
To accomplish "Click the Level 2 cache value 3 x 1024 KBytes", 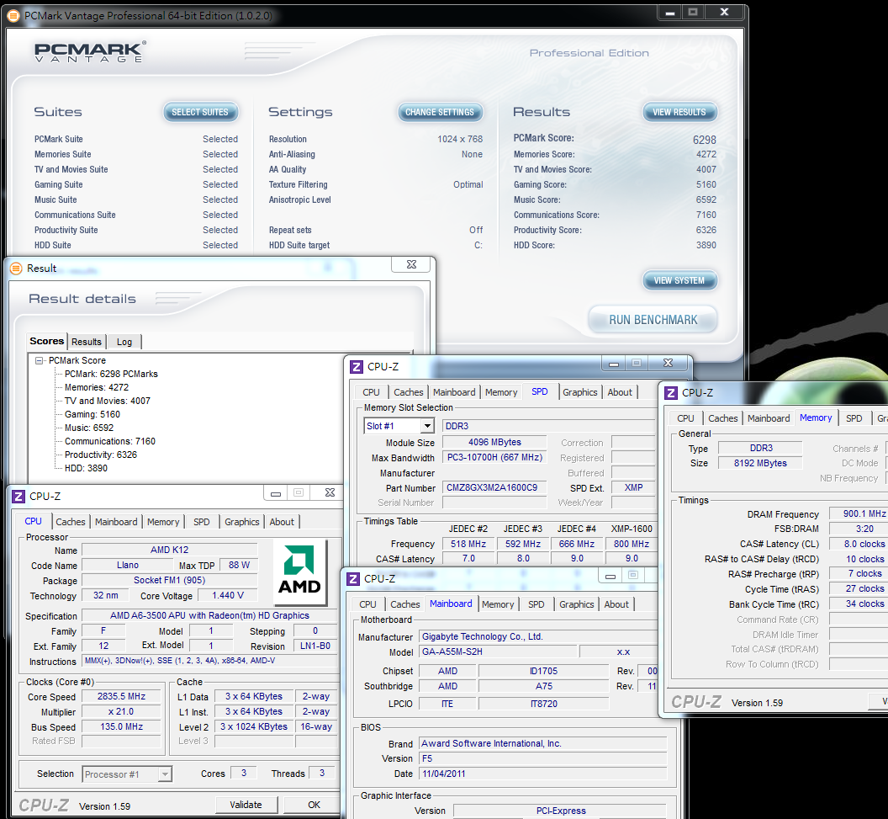I will 254,726.
